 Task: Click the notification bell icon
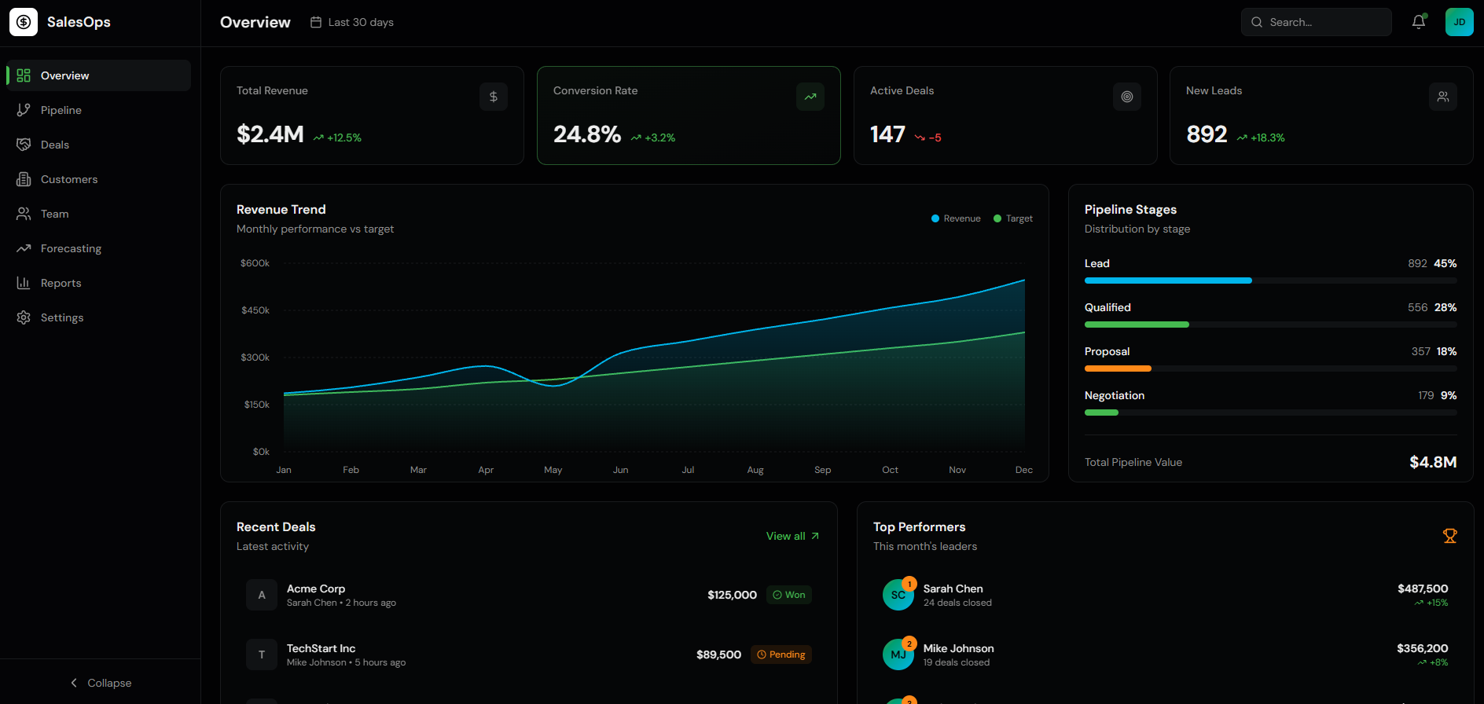(x=1419, y=22)
